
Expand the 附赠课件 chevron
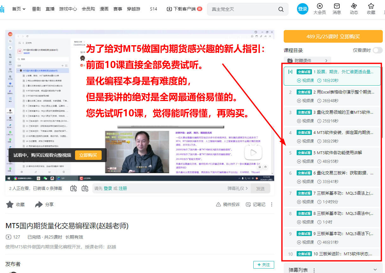[x=326, y=61]
